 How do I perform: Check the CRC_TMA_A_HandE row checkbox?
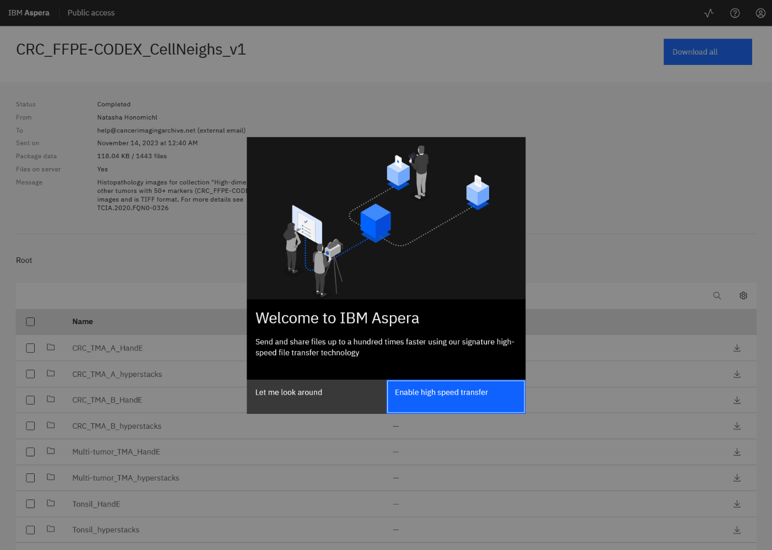coord(30,348)
